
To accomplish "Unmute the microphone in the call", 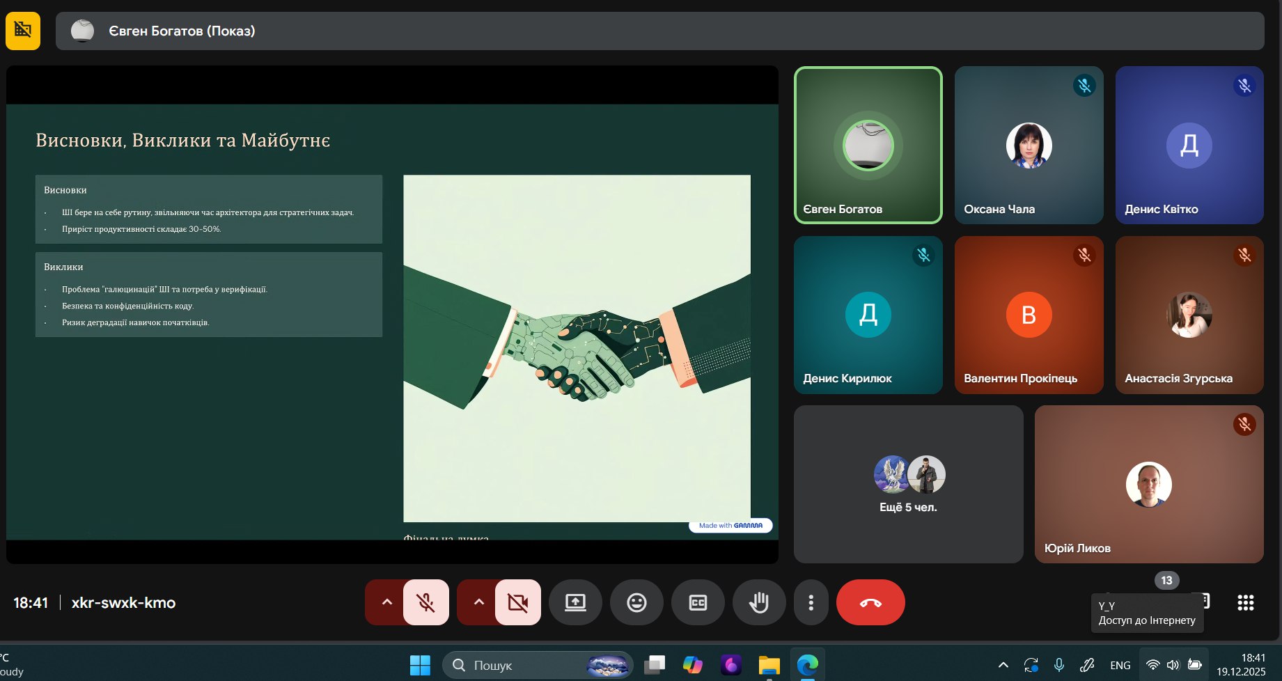I will (425, 602).
